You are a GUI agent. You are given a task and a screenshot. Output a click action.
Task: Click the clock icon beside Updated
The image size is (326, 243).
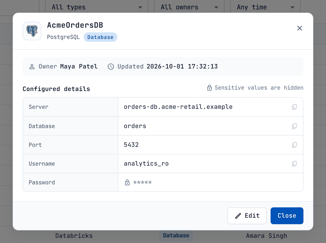coord(111,67)
